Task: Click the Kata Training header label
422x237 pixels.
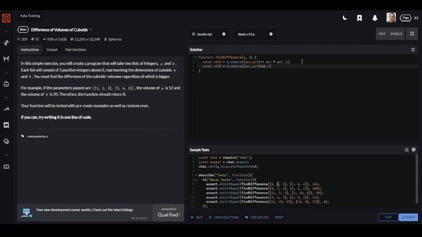Action: (x=30, y=16)
